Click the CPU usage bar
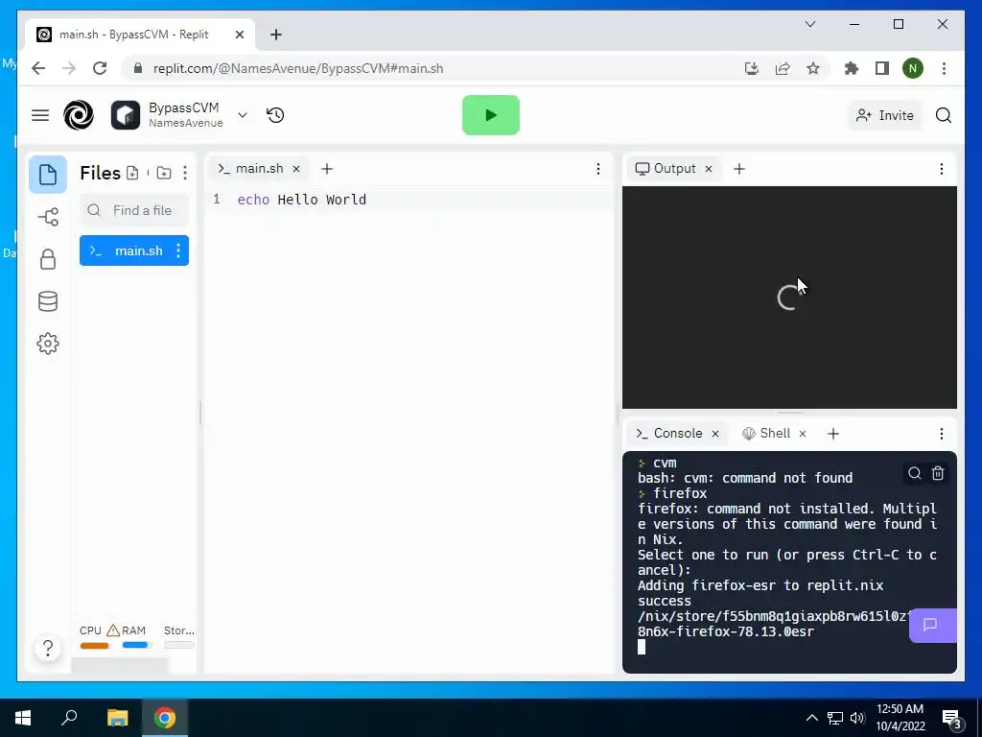 coord(94,646)
